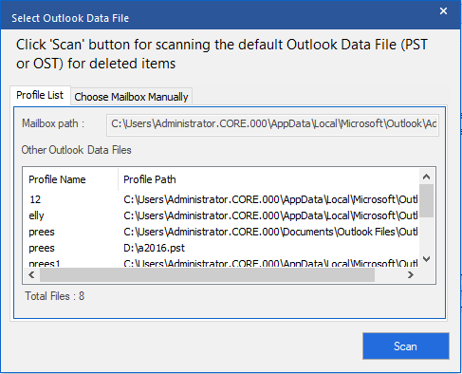Click the horizontal scroll right arrow
Viewport: 462px width, 374px height.
click(411, 274)
